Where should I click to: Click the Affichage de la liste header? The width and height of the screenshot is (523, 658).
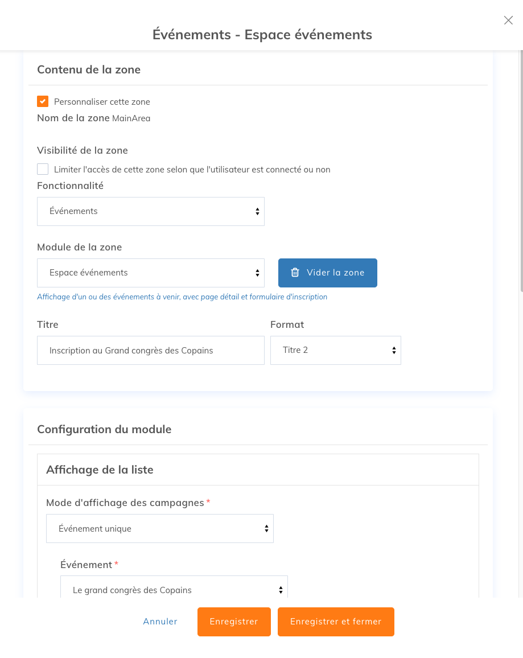[x=100, y=470]
